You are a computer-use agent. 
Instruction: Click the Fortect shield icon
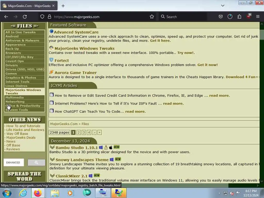(x=51, y=60)
